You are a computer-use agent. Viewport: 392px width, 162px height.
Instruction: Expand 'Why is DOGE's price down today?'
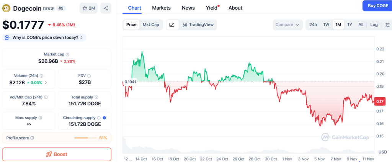45,38
